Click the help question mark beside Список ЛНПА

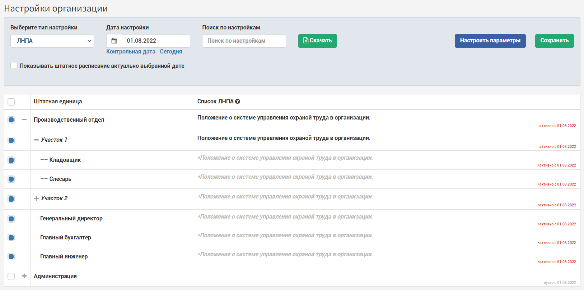pyautogui.click(x=238, y=102)
